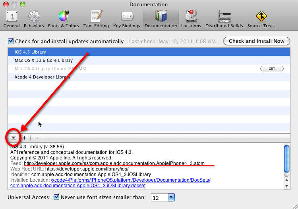This screenshot has width=298, height=209.
Task: Open the General preferences pane
Action: coord(12,19)
